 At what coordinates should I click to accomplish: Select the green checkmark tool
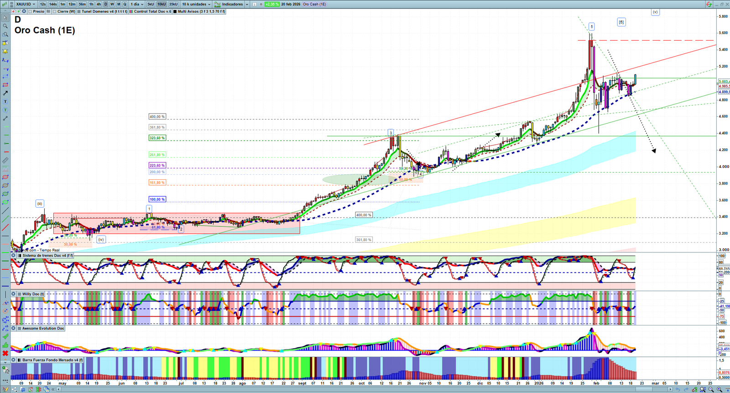click(x=5, y=336)
